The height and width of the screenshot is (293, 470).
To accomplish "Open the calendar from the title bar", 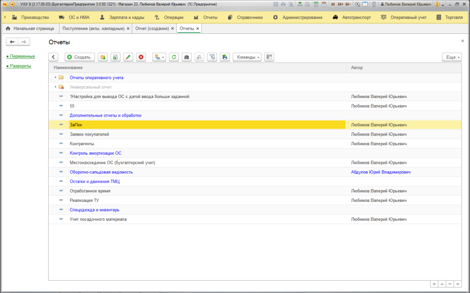I will 324,5.
